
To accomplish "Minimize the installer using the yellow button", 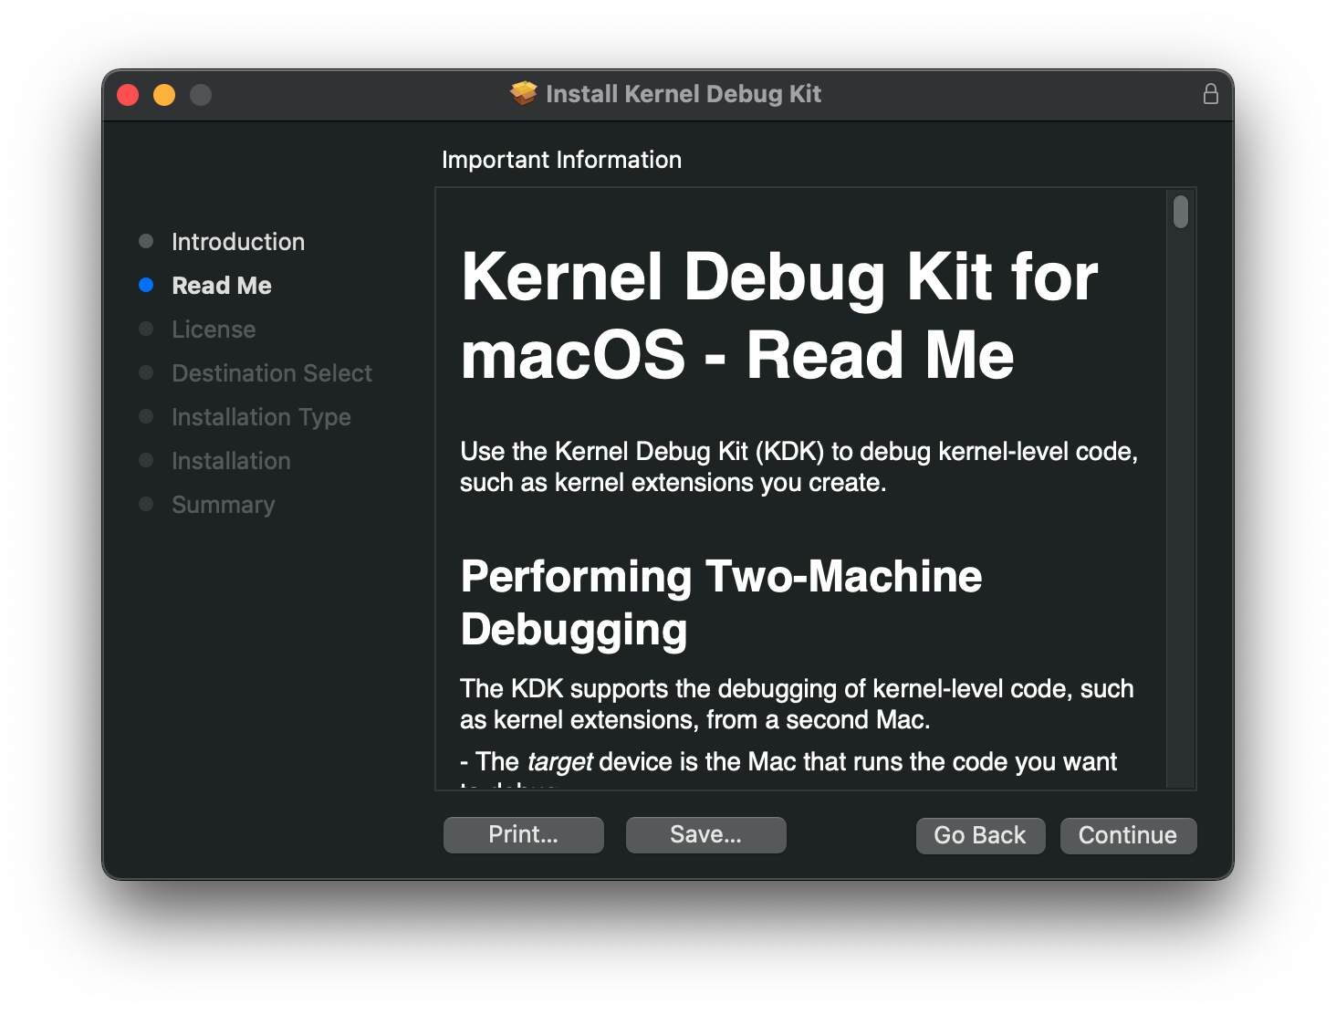I will click(x=164, y=95).
